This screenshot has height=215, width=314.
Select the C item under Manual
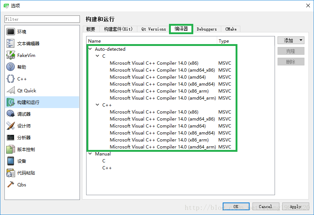pyautogui.click(x=104, y=161)
